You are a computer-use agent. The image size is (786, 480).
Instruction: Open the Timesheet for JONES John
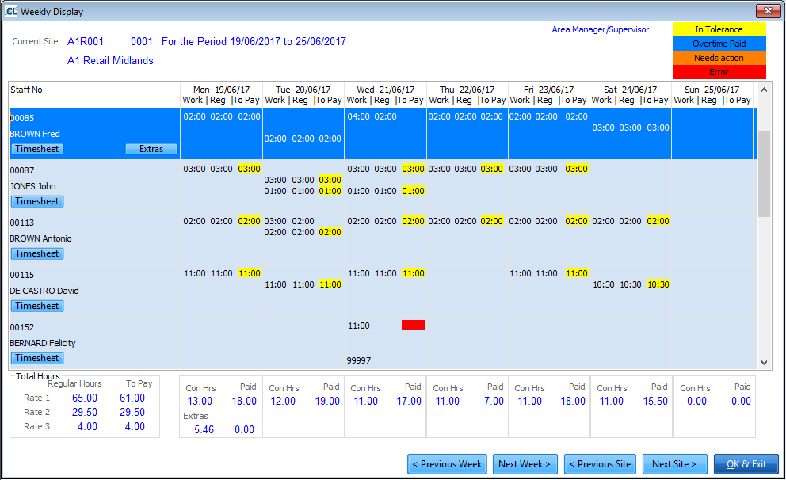pos(36,200)
